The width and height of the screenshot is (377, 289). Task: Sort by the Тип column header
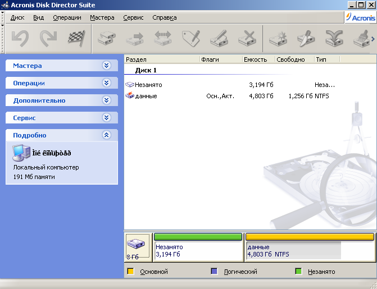pos(327,59)
